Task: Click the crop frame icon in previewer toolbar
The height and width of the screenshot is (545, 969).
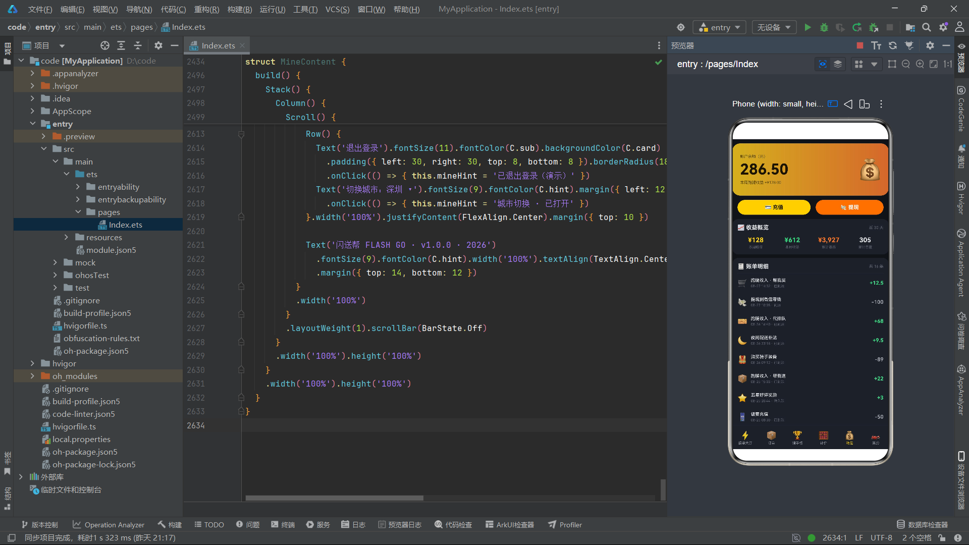Action: tap(892, 64)
